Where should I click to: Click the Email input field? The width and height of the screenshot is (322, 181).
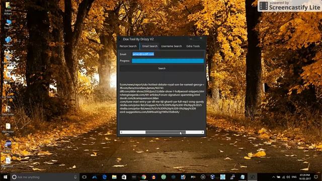click(168, 54)
